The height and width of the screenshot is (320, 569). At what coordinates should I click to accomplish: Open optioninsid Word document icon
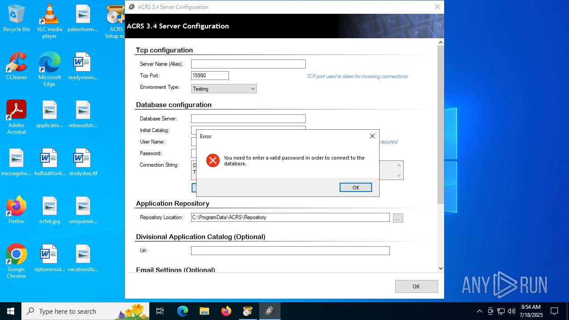(49, 258)
